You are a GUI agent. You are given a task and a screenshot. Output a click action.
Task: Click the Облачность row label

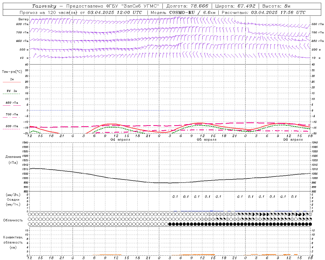pos(13,220)
